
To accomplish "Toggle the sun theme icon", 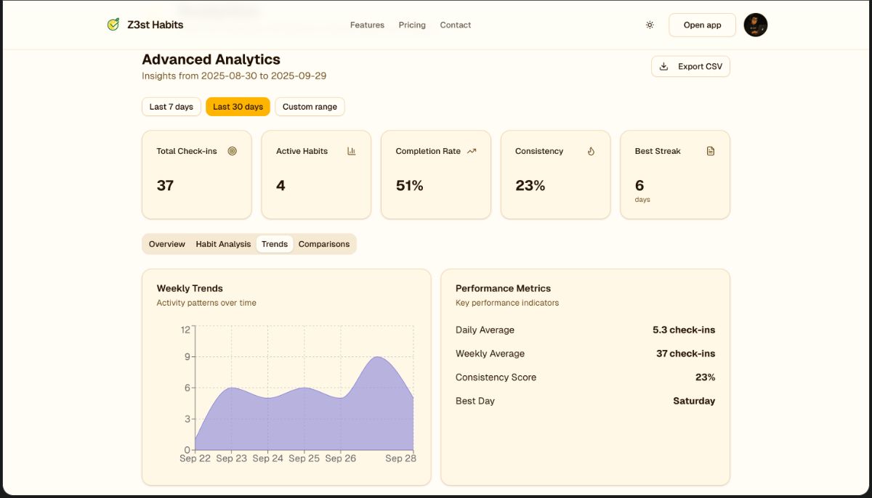I will [650, 25].
